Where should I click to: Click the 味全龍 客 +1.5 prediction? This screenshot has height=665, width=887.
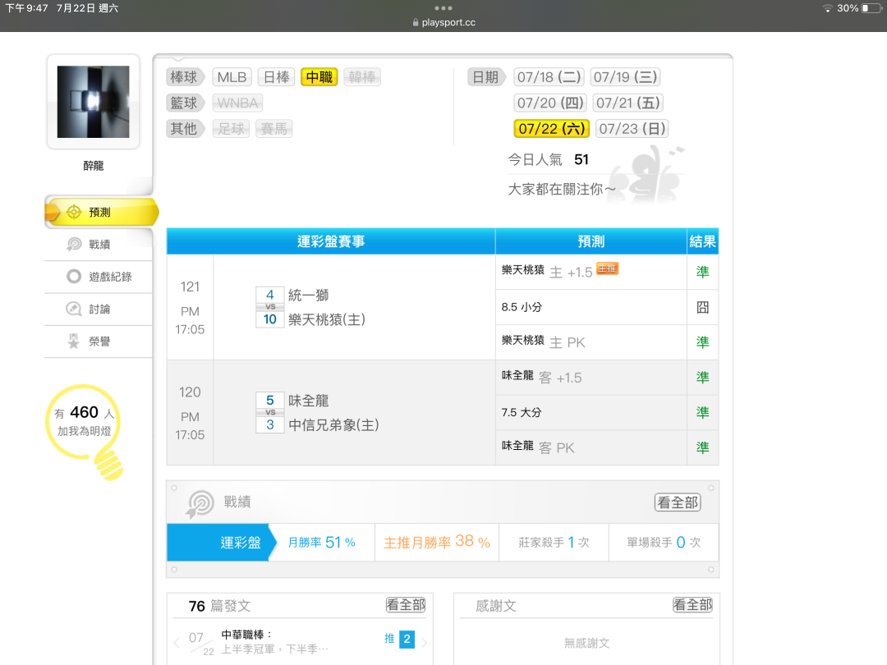tap(541, 377)
